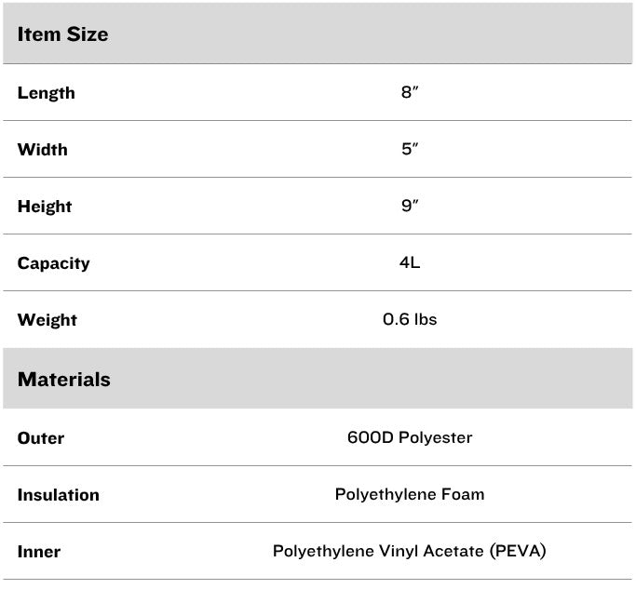Select the Inner material label
This screenshot has height=589, width=636.
point(39,552)
